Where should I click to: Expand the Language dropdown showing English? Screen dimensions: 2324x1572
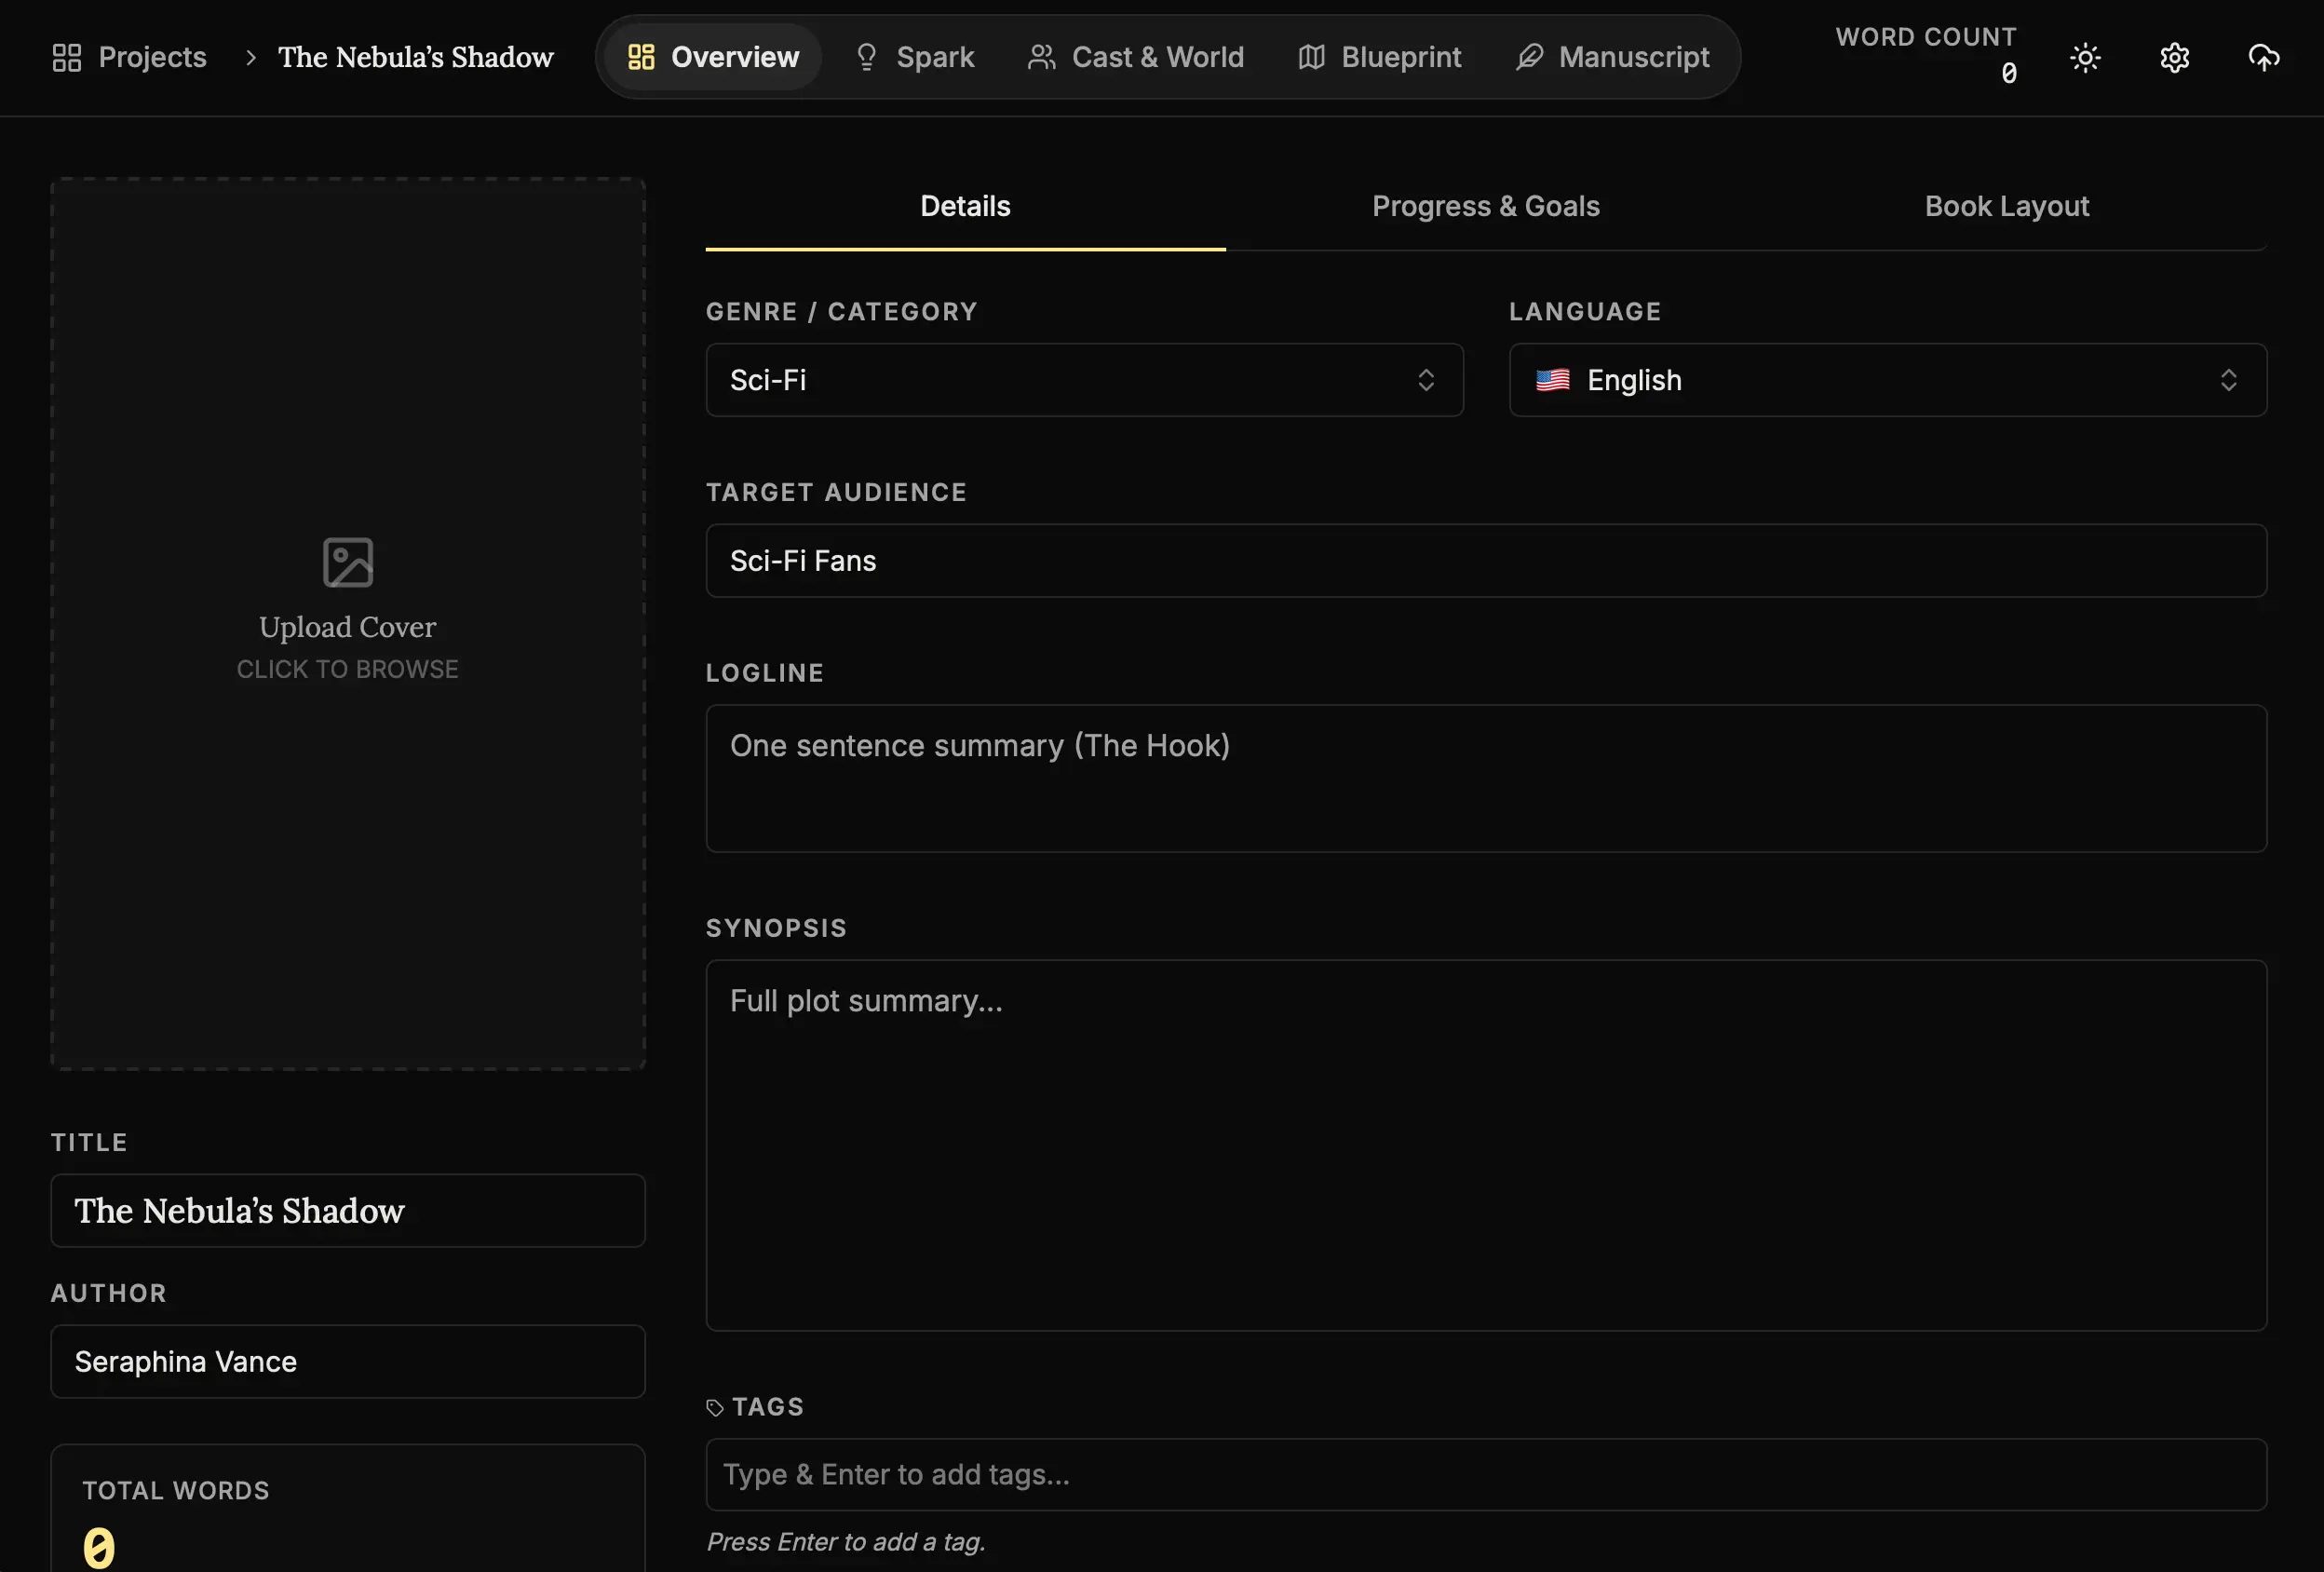(x=1887, y=380)
